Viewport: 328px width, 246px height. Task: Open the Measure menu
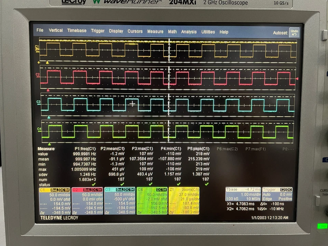coord(155,31)
